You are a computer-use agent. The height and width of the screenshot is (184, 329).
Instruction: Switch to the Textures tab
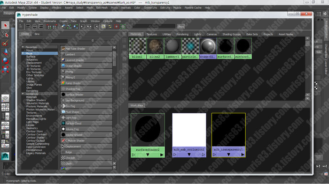click(152, 34)
